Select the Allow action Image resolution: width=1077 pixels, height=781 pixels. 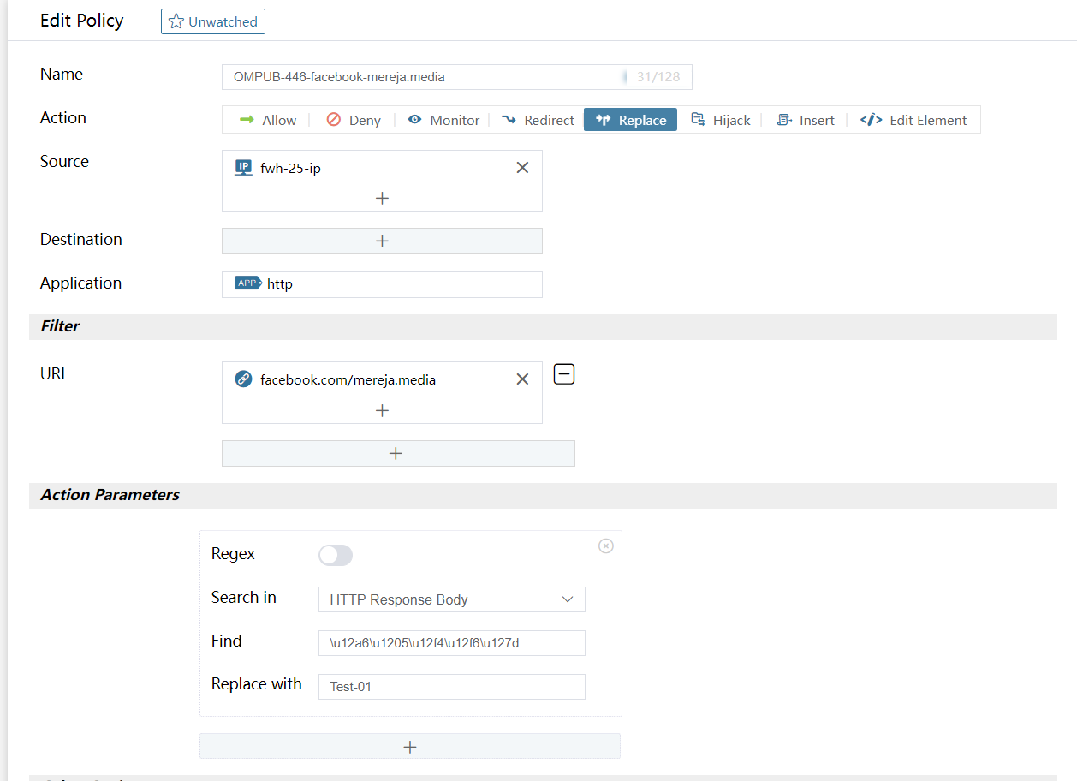pyautogui.click(x=267, y=120)
